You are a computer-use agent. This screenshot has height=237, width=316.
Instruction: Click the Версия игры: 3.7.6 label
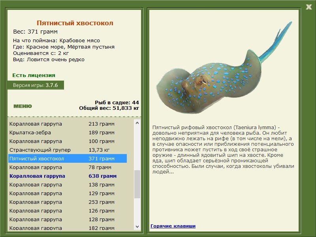point(36,85)
